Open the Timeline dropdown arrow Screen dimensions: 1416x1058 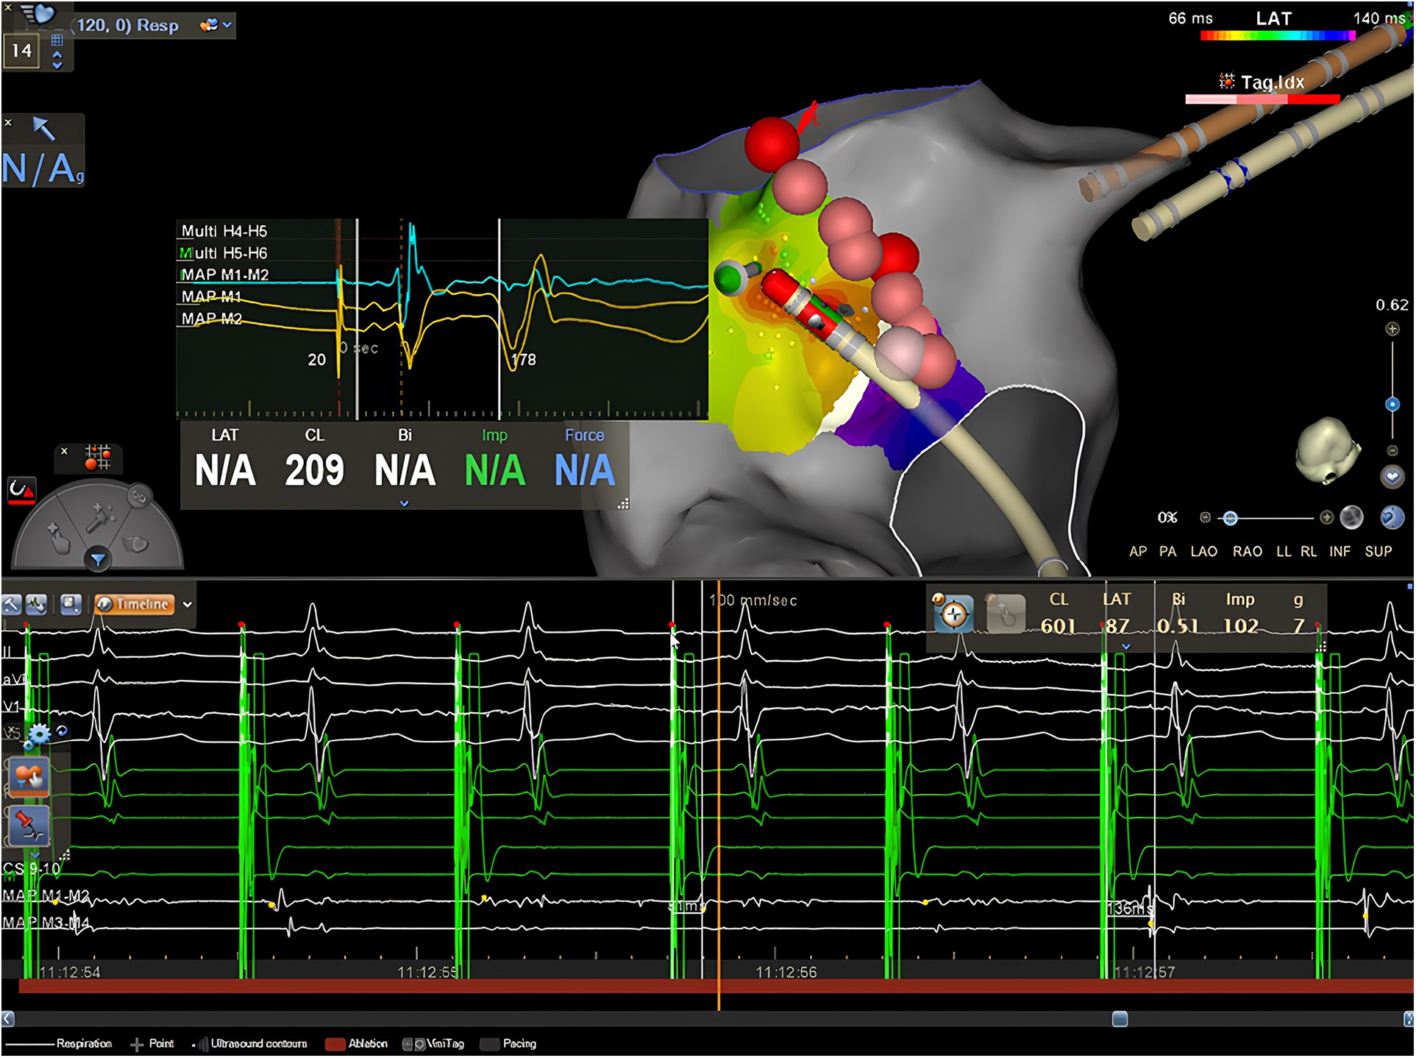pos(188,605)
